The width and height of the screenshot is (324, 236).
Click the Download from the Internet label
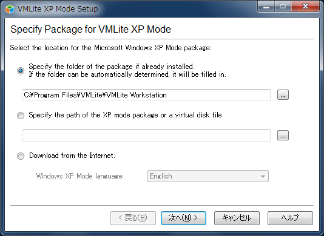click(72, 156)
